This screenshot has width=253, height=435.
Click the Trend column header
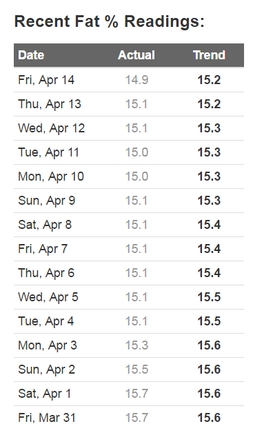pos(209,55)
